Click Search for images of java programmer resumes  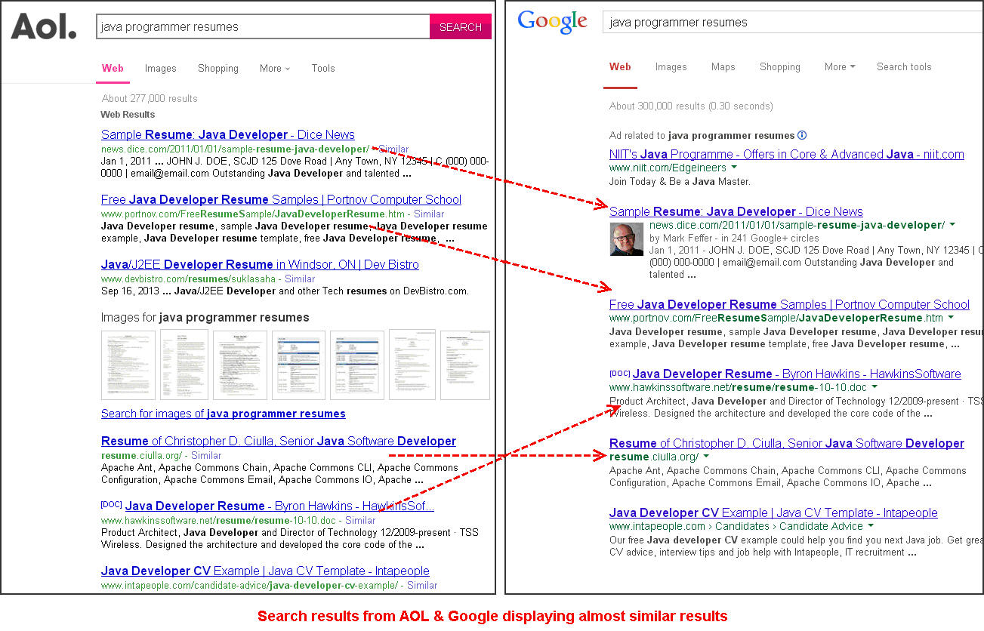[x=224, y=414]
